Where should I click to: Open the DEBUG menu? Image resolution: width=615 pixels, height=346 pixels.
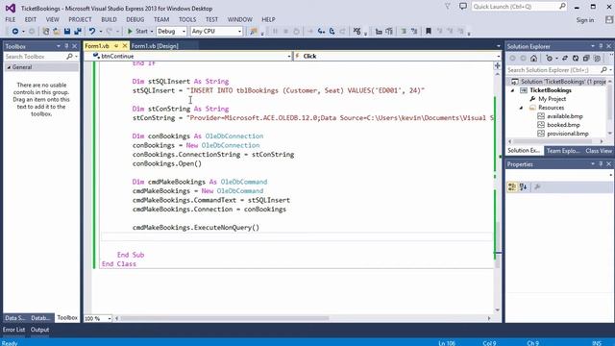(x=135, y=19)
